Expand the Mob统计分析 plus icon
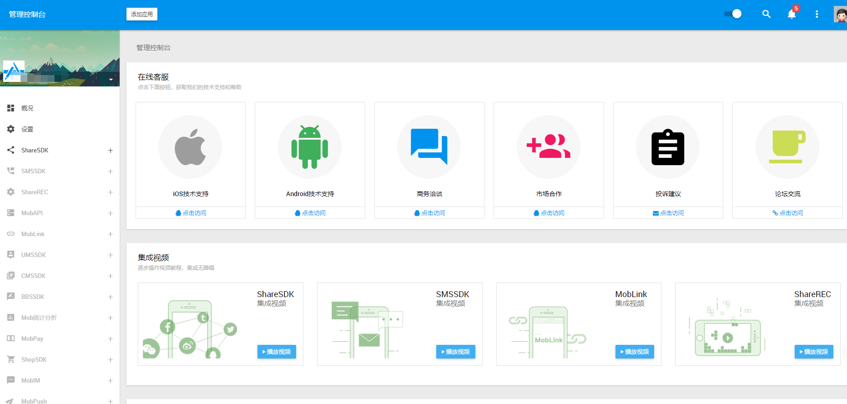This screenshot has height=404, width=847. (110, 318)
